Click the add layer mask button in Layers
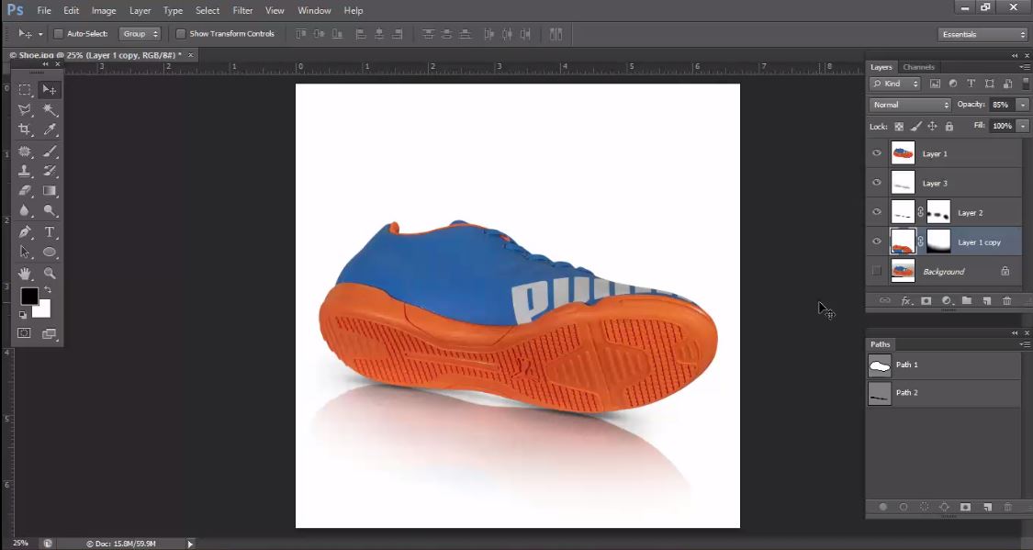This screenshot has width=1033, height=550. coord(926,301)
